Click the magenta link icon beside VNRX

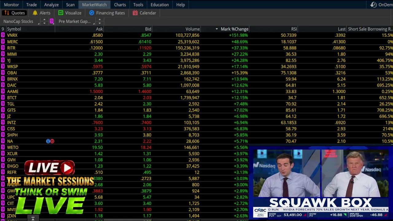click(3, 35)
